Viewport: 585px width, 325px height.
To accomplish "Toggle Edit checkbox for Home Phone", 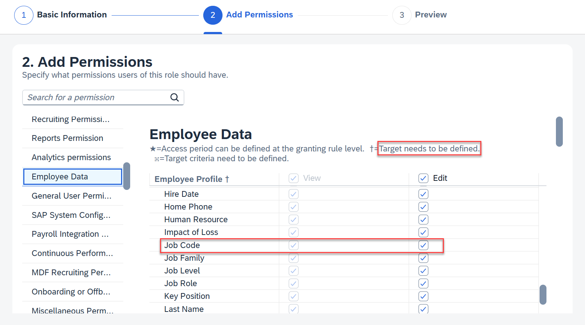I will [423, 207].
